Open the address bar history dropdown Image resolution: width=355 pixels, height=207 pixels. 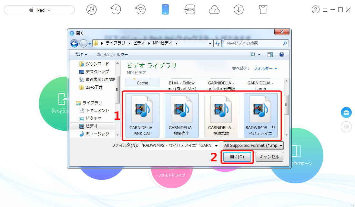[x=210, y=43]
